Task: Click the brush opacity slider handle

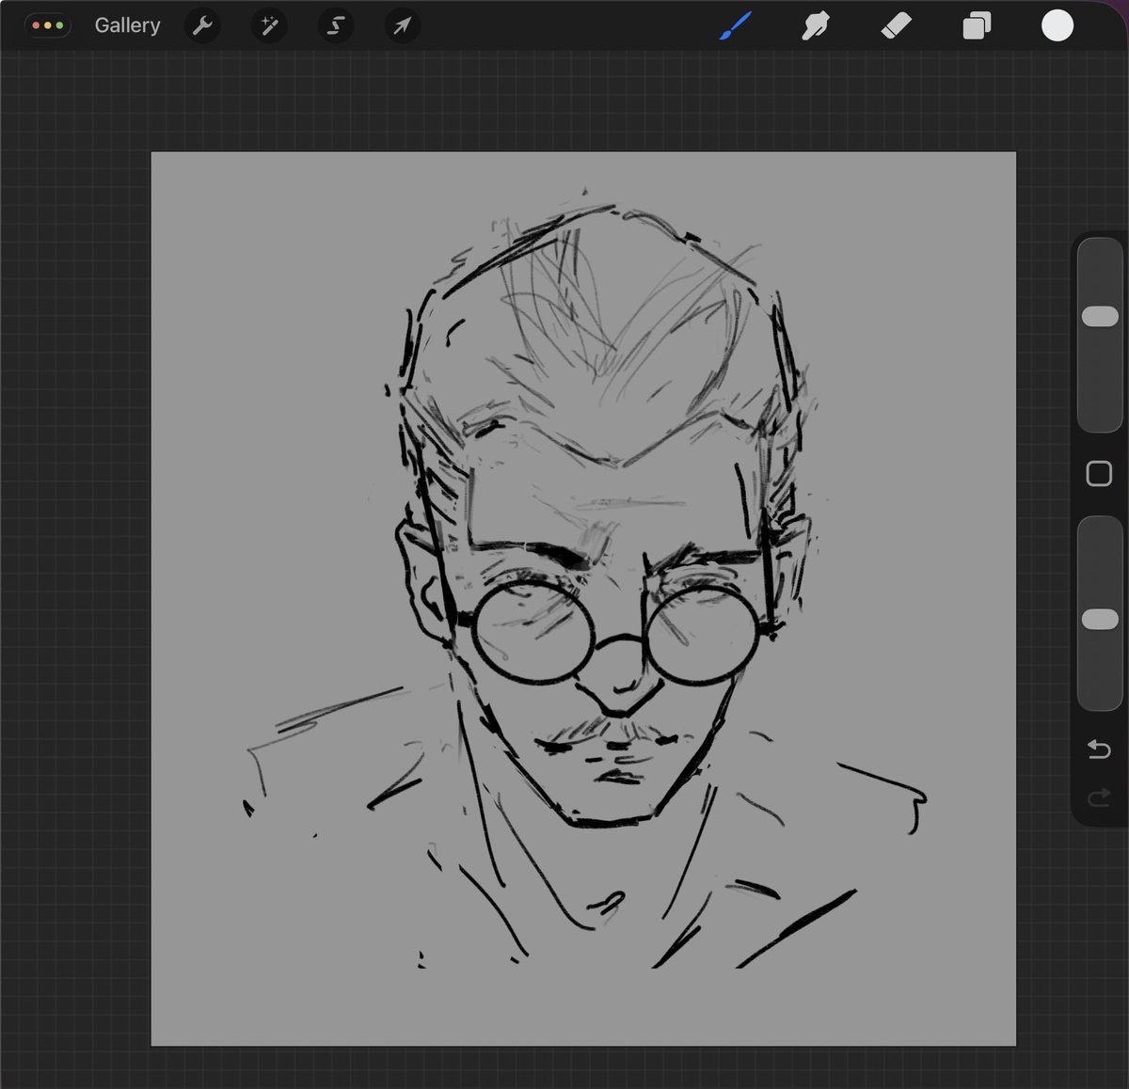Action: [1099, 619]
